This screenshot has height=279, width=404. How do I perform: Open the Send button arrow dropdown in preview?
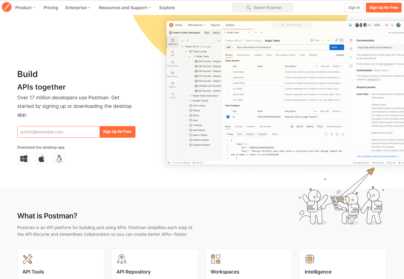pyautogui.click(x=342, y=47)
